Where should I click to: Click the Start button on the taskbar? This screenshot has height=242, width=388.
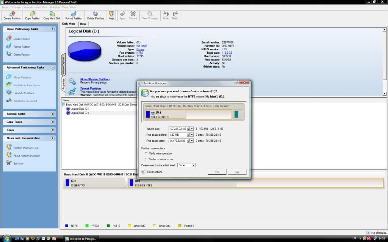(x=6, y=238)
